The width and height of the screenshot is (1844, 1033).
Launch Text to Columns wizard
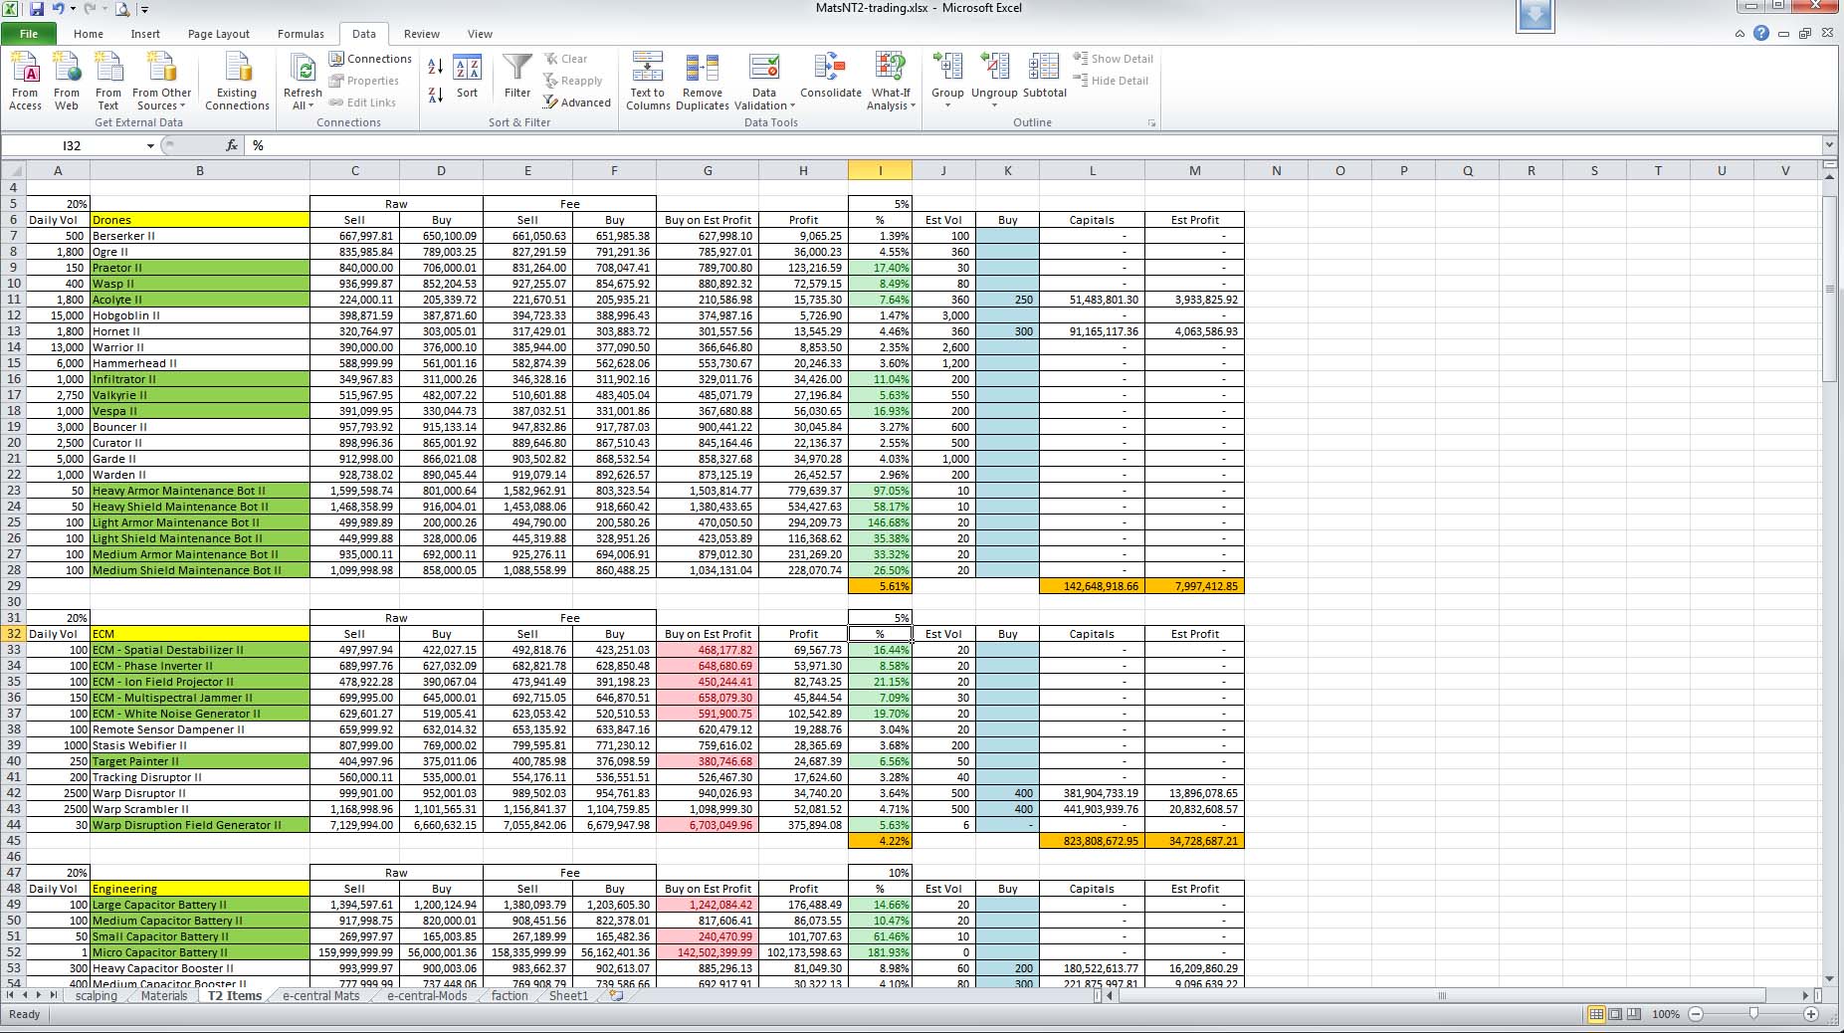tap(647, 81)
